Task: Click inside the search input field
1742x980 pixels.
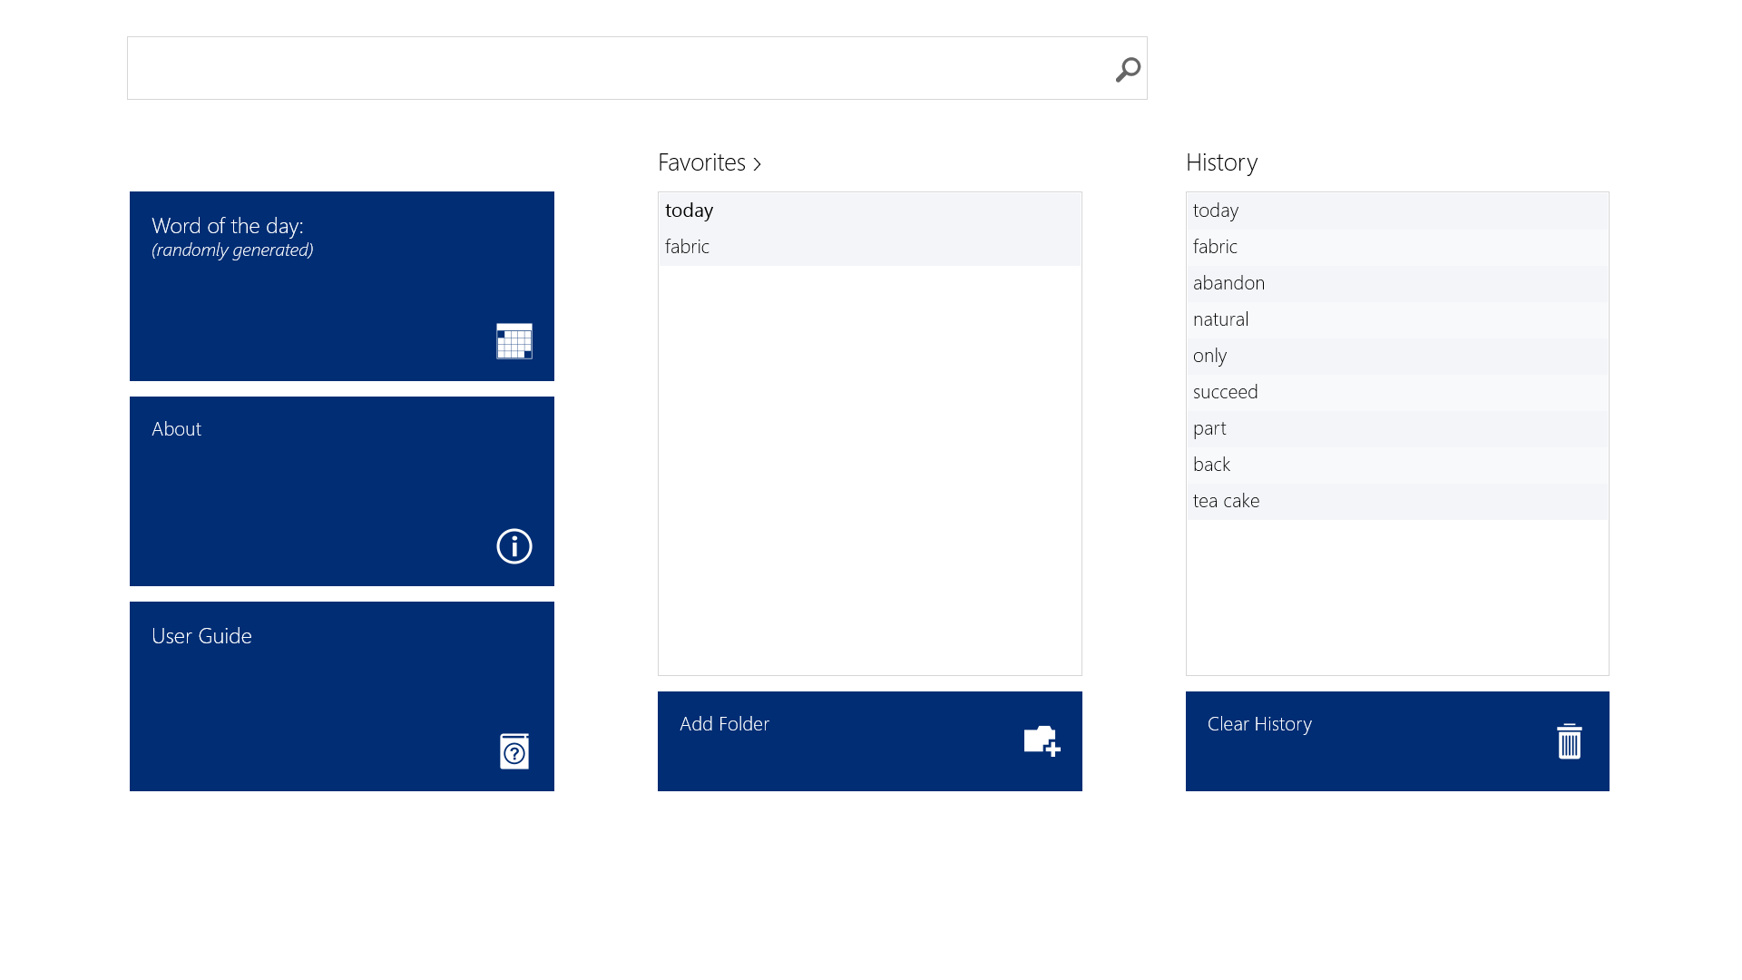Action: pyautogui.click(x=590, y=68)
